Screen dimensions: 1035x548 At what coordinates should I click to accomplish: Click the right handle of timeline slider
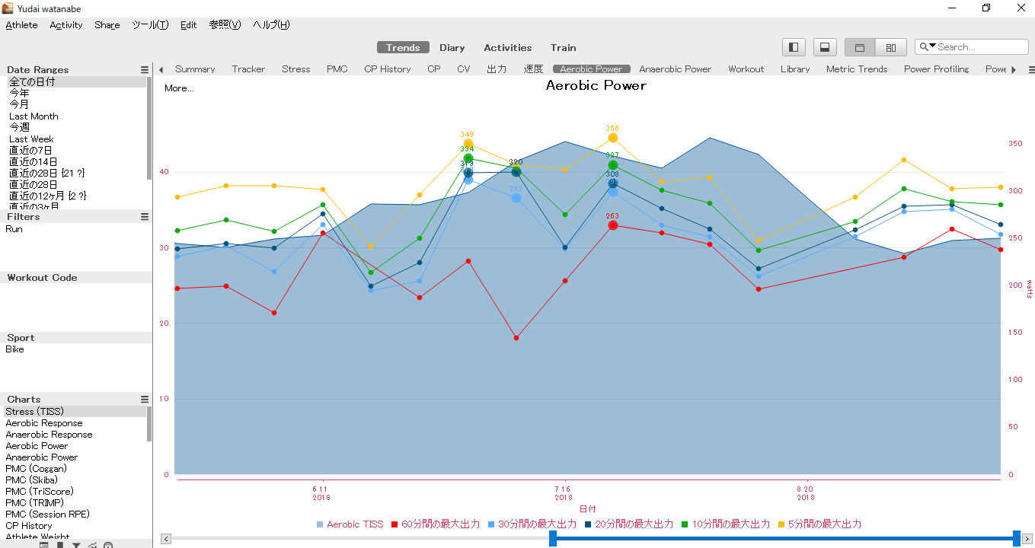(1017, 539)
